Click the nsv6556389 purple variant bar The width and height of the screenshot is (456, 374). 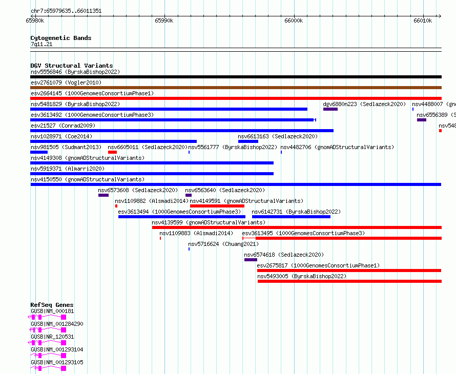[422, 120]
